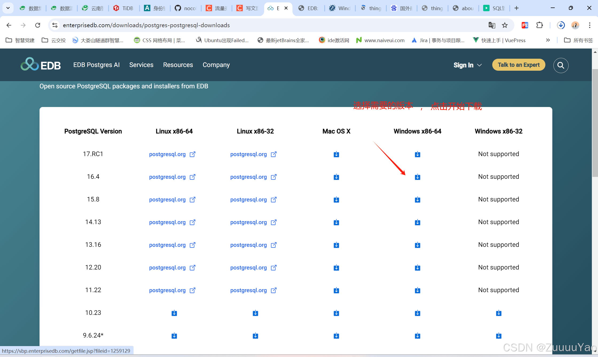Download PostgreSQL 16.4 for Windows x86-64
Viewport: 598px width, 357px height.
(417, 177)
